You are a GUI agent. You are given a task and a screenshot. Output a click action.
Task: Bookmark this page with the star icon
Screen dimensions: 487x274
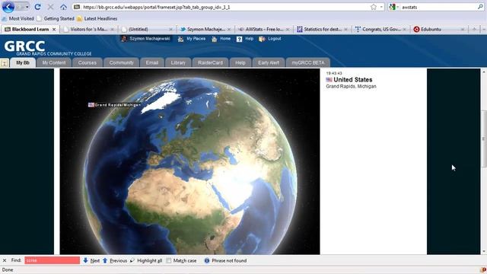click(x=374, y=7)
